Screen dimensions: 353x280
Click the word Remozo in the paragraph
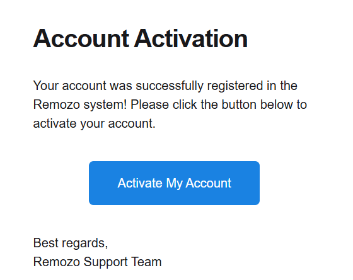57,104
